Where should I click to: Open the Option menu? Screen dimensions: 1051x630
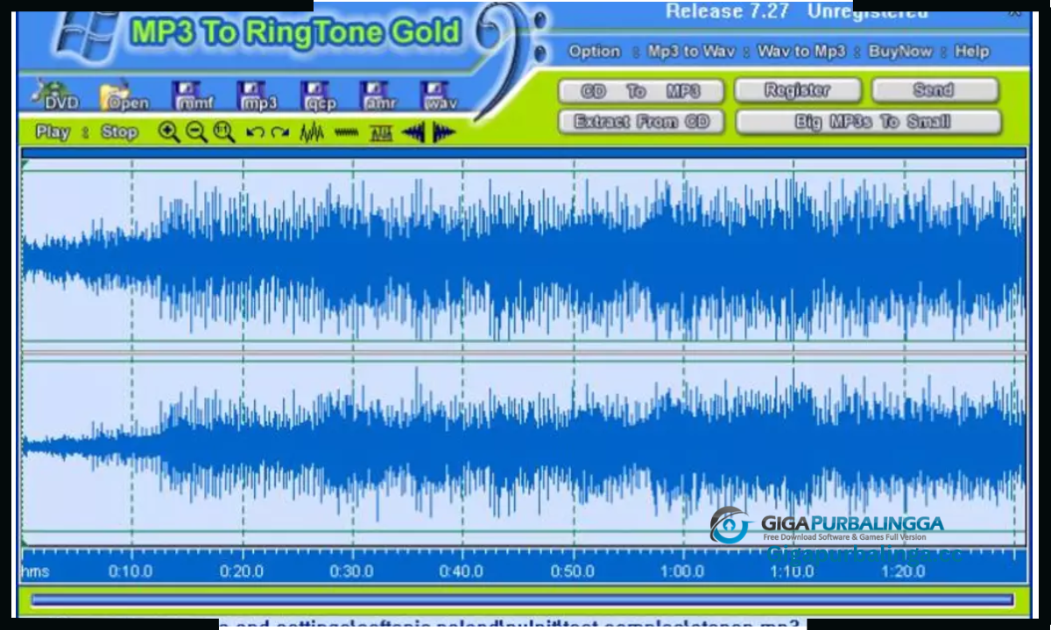click(595, 52)
